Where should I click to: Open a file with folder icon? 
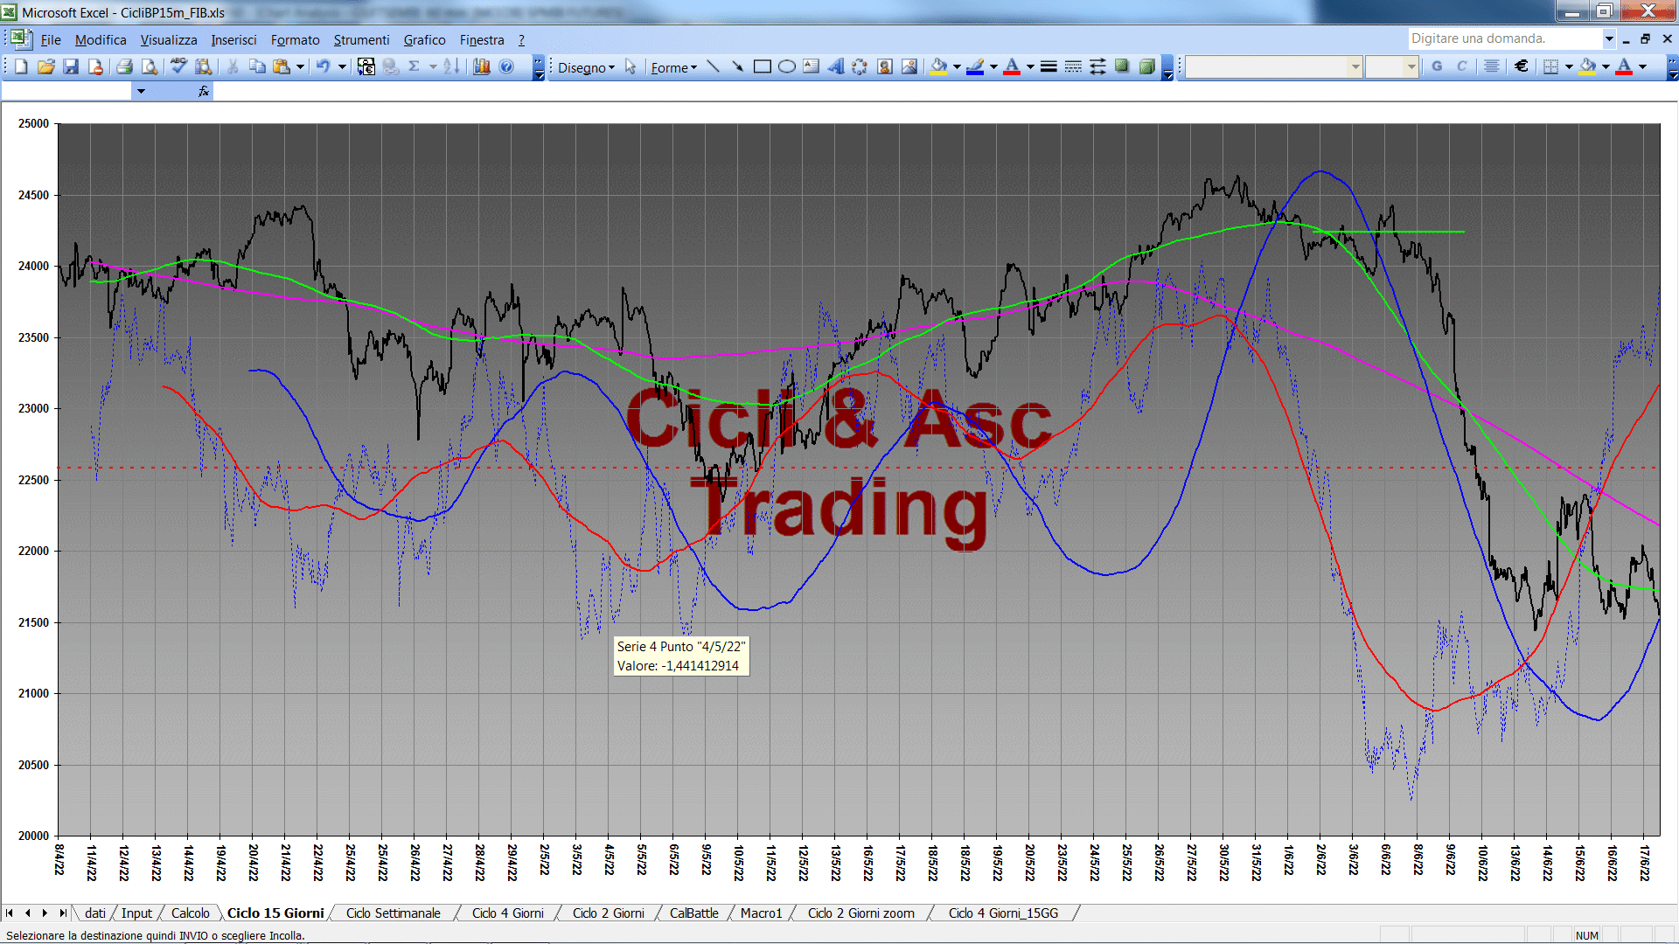coord(46,66)
